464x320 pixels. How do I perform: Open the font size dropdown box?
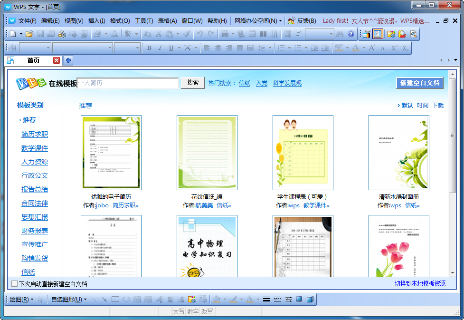(127, 48)
